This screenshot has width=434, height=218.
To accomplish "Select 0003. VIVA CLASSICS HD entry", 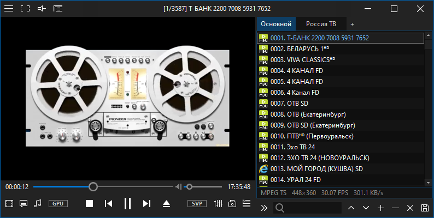I will (x=341, y=60).
